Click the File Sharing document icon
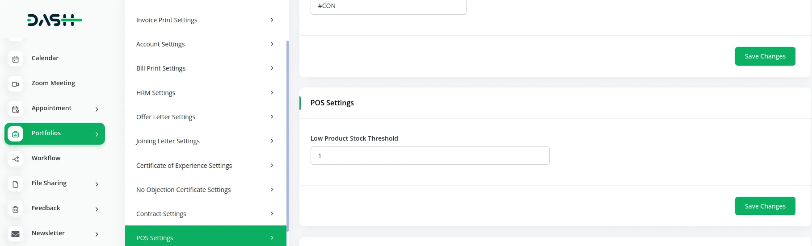The width and height of the screenshot is (812, 246). click(x=16, y=184)
